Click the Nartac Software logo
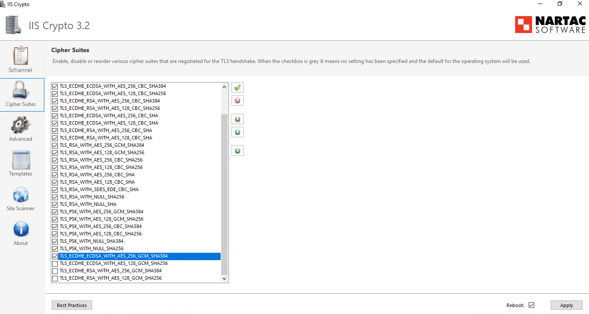Image resolution: width=589 pixels, height=314 pixels. 550,25
